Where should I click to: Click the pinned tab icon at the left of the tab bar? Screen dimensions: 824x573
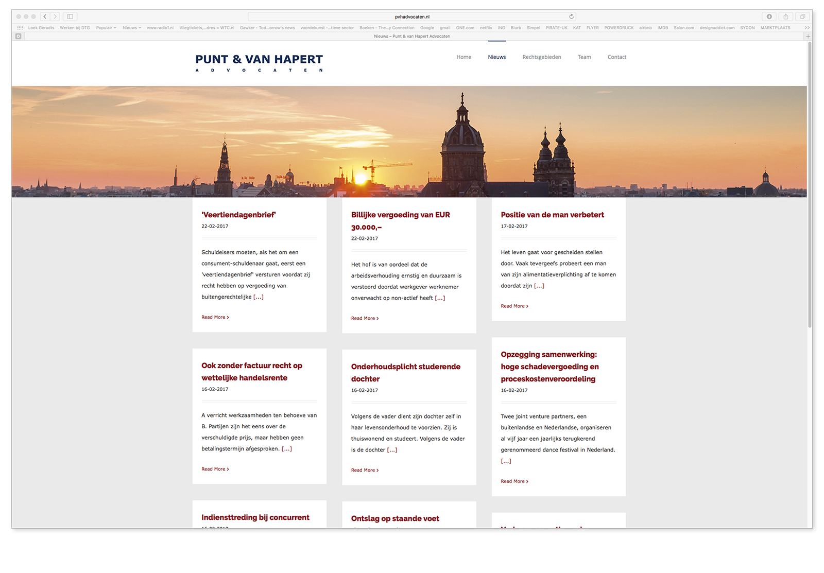tap(19, 37)
